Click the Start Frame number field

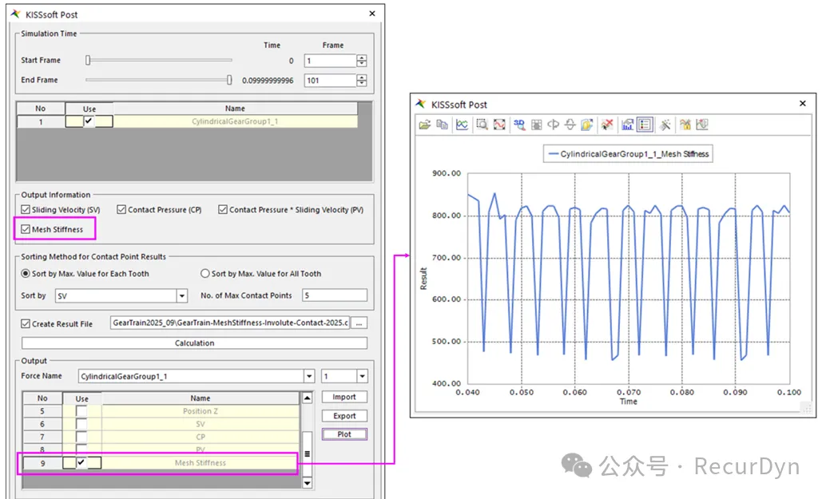pos(330,61)
